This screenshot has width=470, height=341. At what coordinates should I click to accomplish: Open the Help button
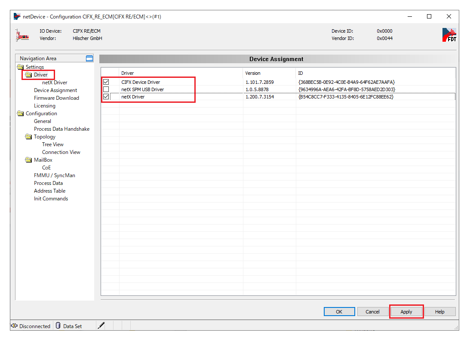coord(439,312)
